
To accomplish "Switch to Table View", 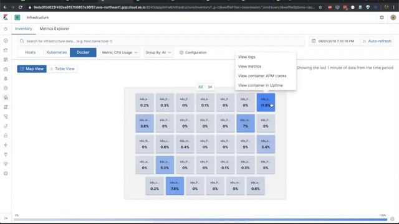I will tap(62, 68).
